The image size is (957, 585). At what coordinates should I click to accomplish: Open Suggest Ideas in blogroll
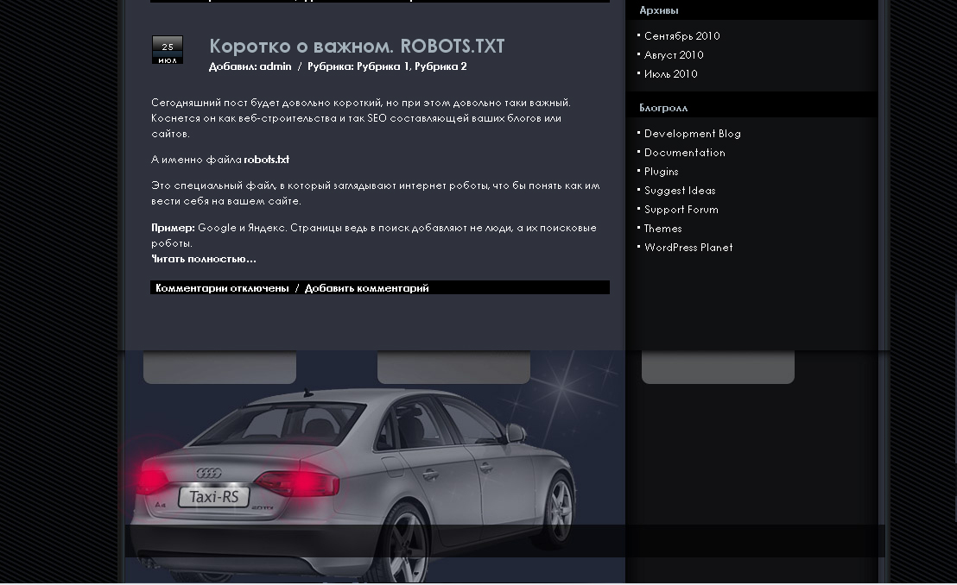[x=680, y=191]
